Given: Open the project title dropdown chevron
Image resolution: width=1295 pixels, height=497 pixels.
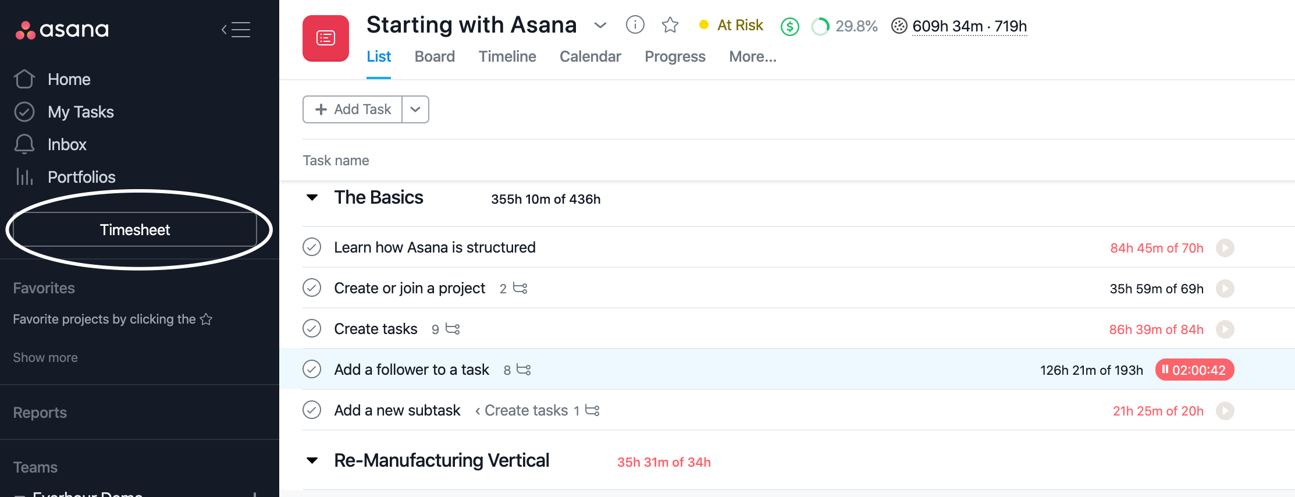Looking at the screenshot, I should point(600,26).
